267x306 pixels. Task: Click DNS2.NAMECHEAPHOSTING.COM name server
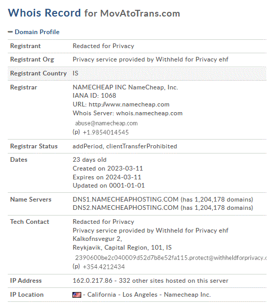click(126, 208)
